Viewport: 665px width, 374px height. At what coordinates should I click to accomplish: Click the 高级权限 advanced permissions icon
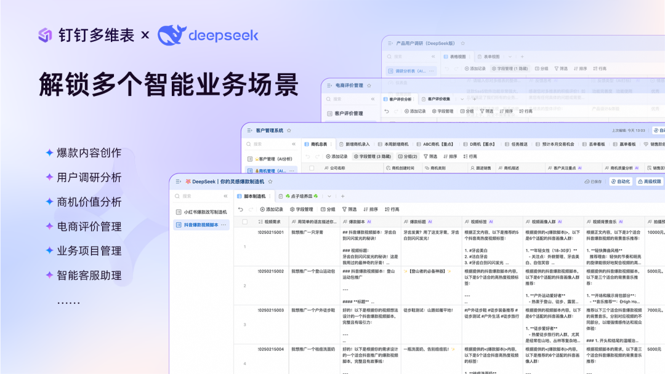tap(641, 181)
